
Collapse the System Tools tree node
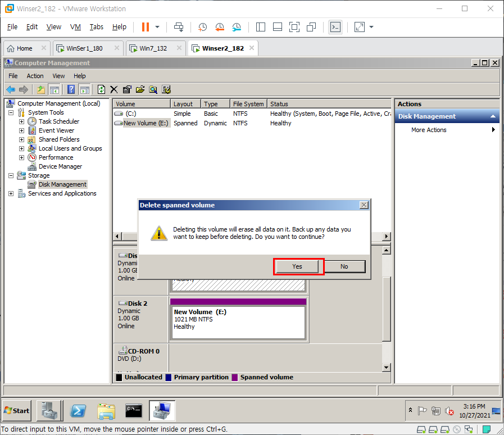point(11,112)
